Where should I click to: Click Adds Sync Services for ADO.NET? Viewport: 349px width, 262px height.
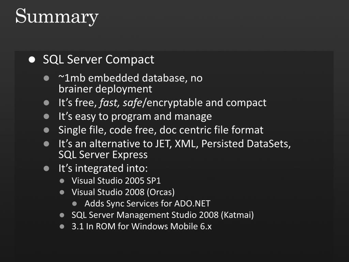[147, 203]
